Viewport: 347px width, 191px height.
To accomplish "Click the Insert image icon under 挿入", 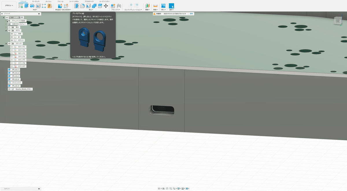I will pyautogui.click(x=163, y=5).
